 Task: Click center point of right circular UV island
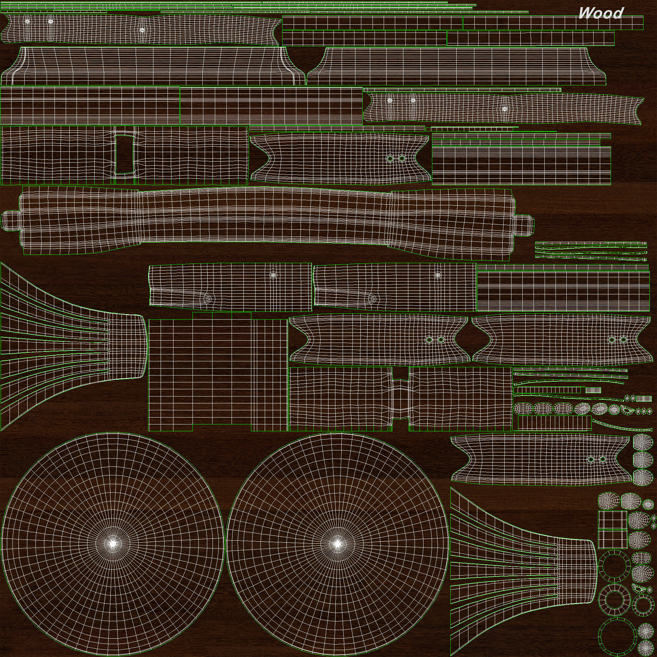click(337, 544)
